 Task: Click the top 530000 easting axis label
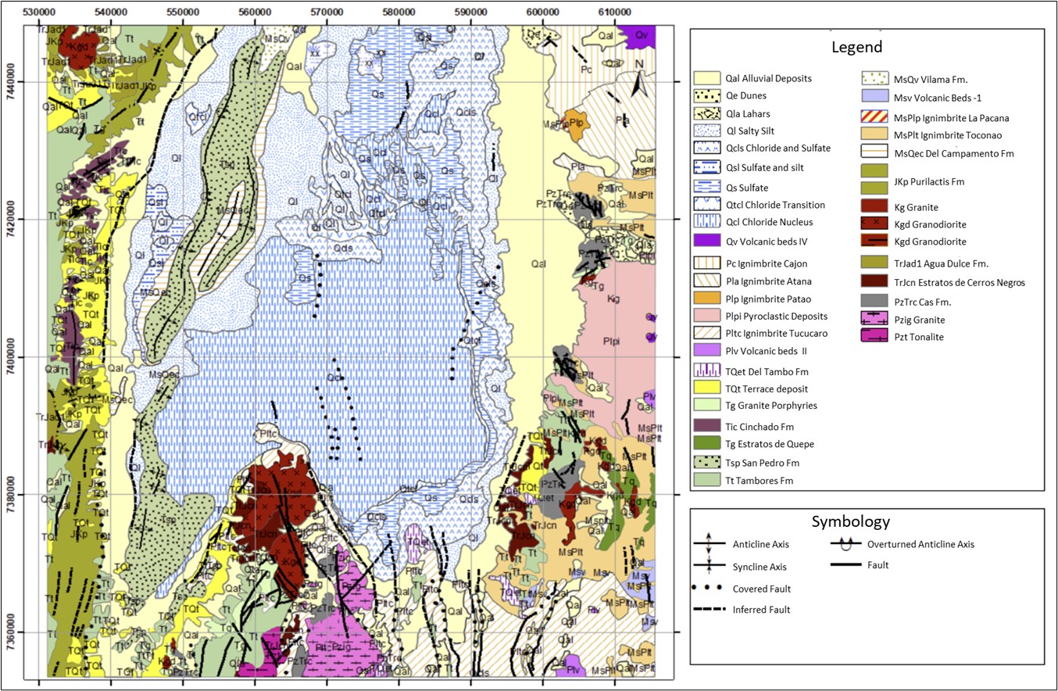[39, 12]
